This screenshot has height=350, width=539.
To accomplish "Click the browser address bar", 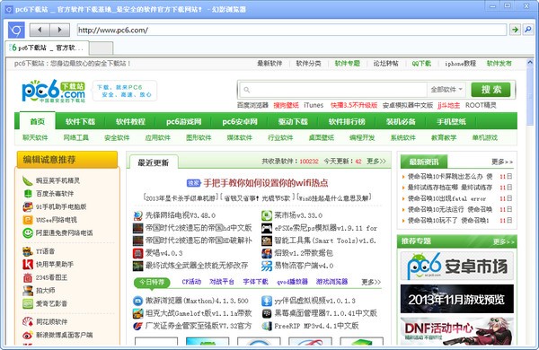I will coord(291,30).
